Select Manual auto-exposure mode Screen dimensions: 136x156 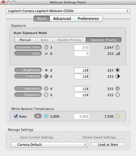coord(25,40)
